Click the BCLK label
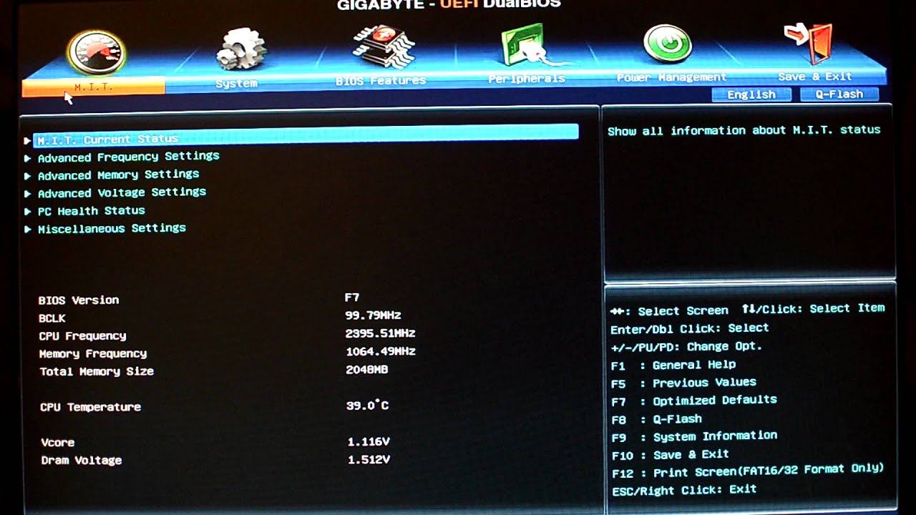This screenshot has width=916, height=515. [52, 318]
